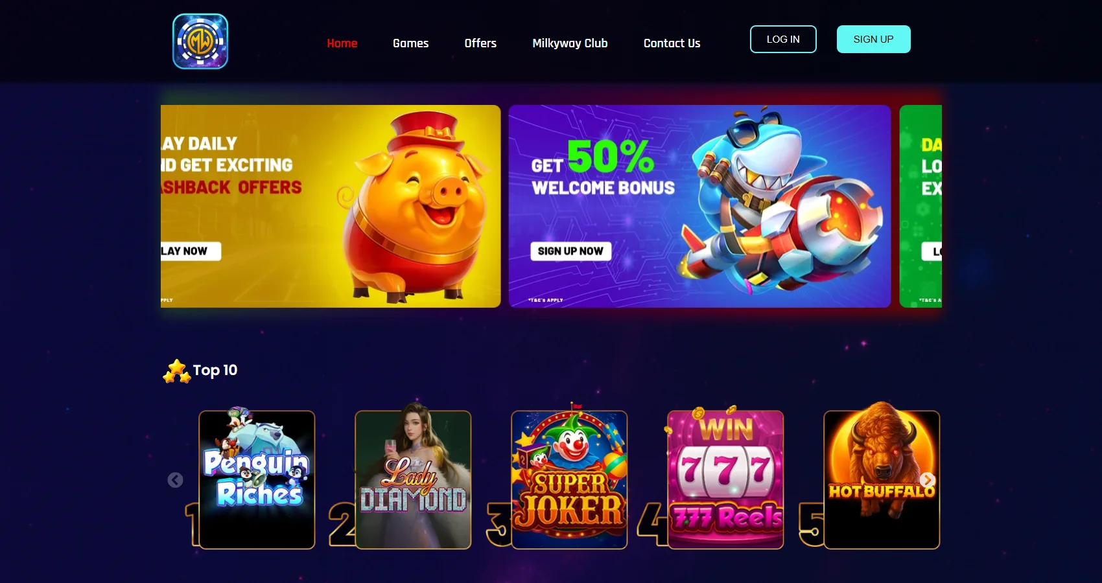The image size is (1102, 583).
Task: Launch the Lady Diamond game
Action: (x=413, y=479)
